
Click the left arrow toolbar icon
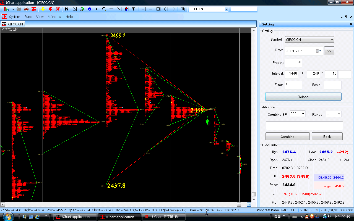pyautogui.click(x=166, y=9)
